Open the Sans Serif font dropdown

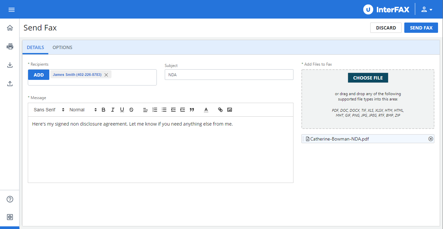coord(49,110)
